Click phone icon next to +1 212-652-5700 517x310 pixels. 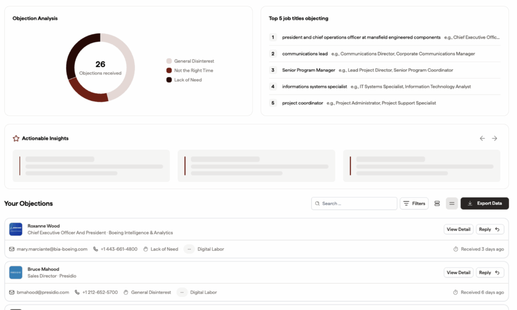point(77,292)
